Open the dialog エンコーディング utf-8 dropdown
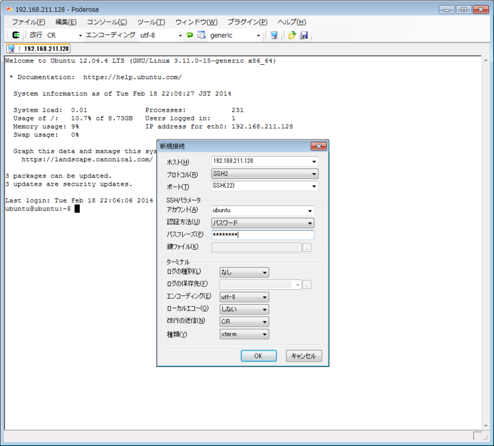This screenshot has height=446, width=494. click(x=265, y=297)
